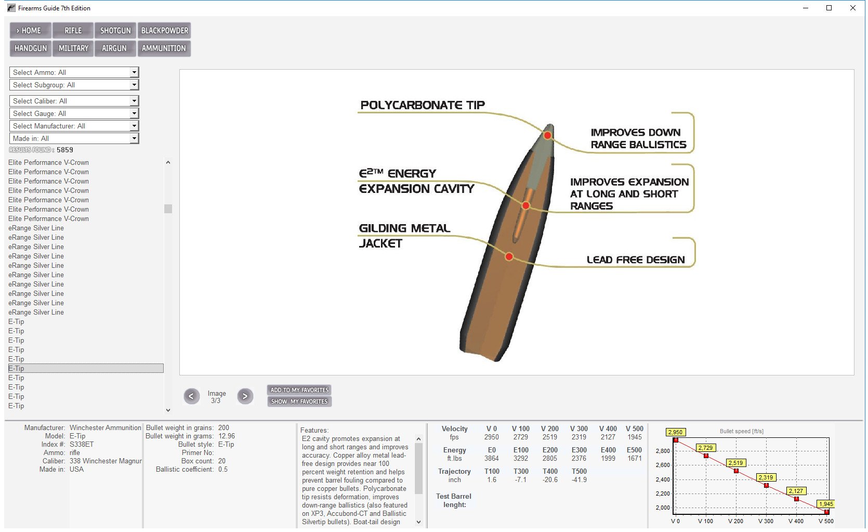Viewport: 868px width, 532px height.
Task: Click red marker on gilding metal jacket
Action: pos(509,256)
